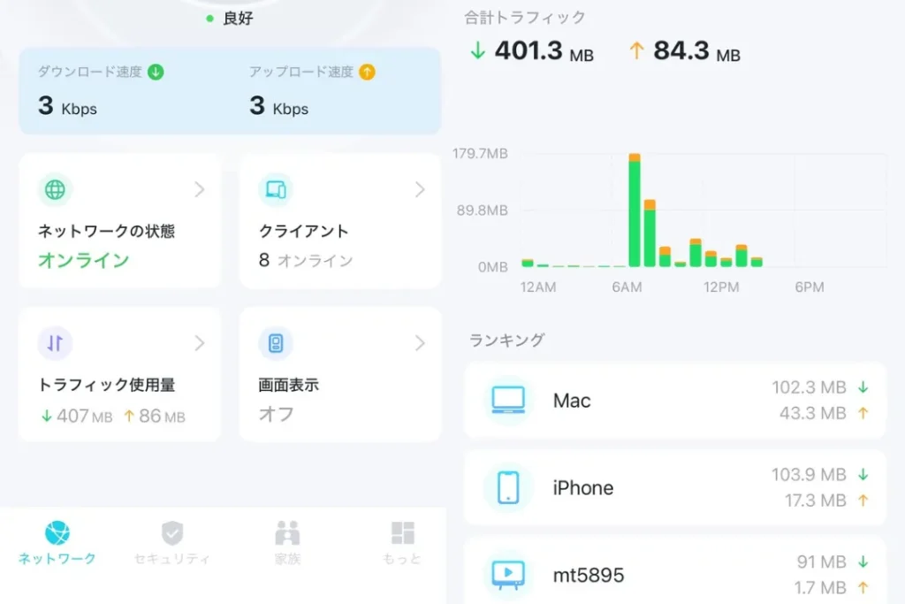Open the 画面表示 card chevron
Image resolution: width=905 pixels, height=604 pixels.
coord(420,343)
